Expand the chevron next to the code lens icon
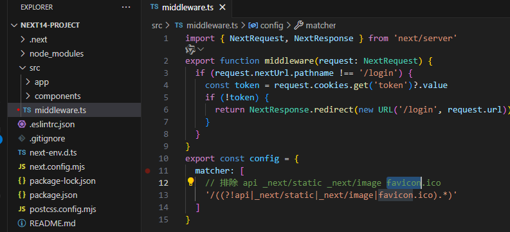The image size is (510, 232). click(201, 49)
